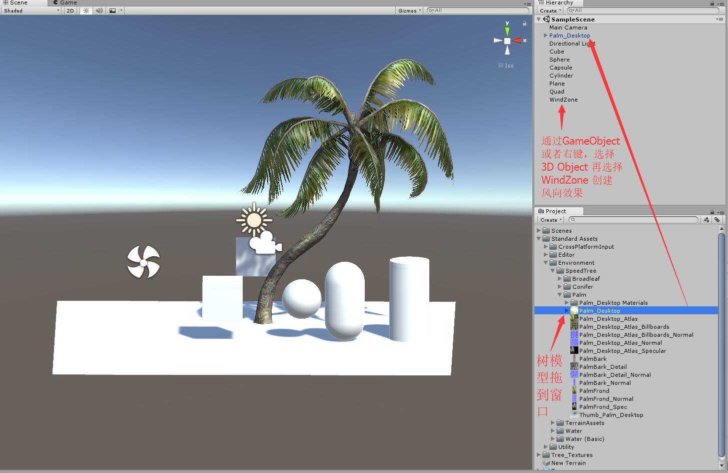This screenshot has height=473, width=728.
Task: Open the scene effects dropdown arrow
Action: point(121,11)
